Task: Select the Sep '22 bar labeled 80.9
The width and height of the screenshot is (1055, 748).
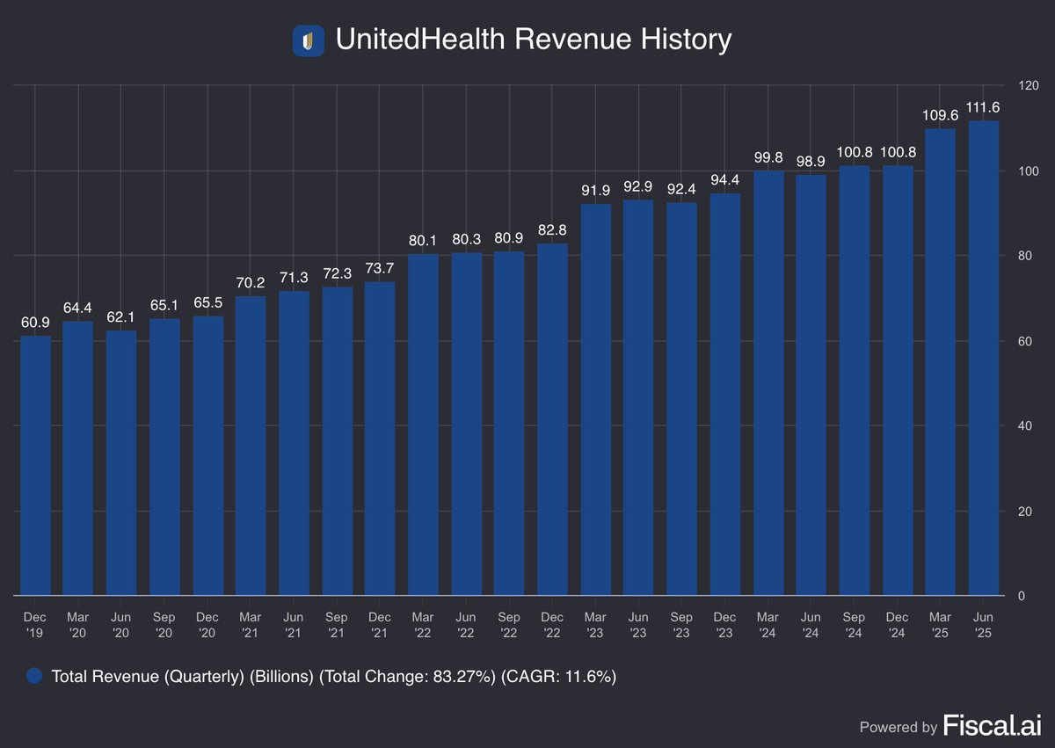Action: 510,423
